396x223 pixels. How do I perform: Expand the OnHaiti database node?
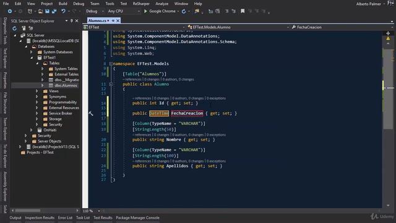(x=32, y=130)
